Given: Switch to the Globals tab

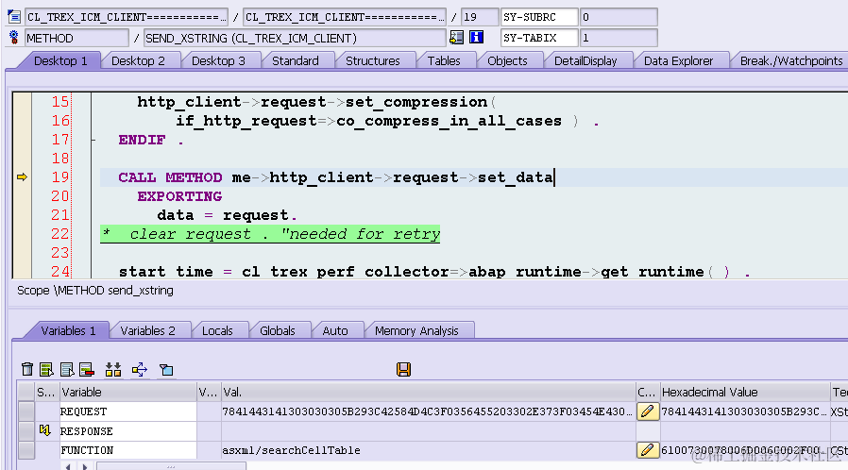Looking at the screenshot, I should point(278,330).
